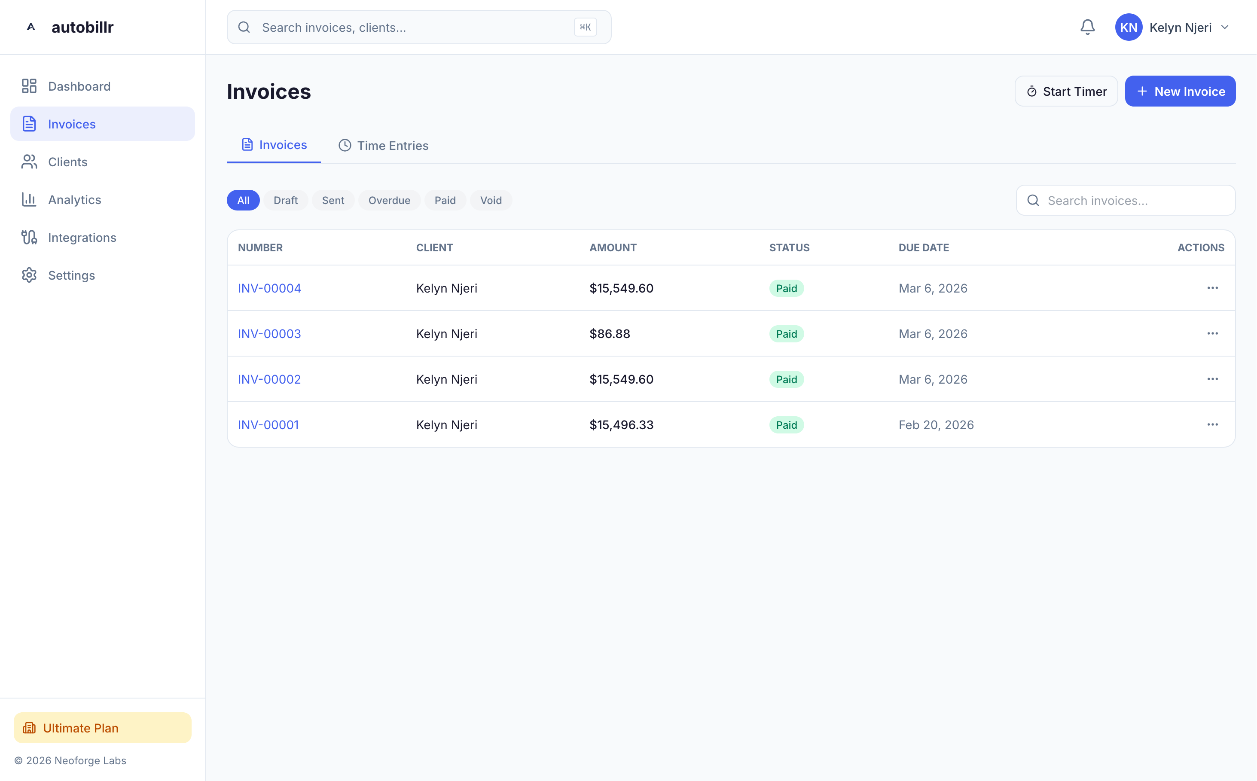Open Analytics from the sidebar
This screenshot has width=1257, height=781.
coord(74,199)
